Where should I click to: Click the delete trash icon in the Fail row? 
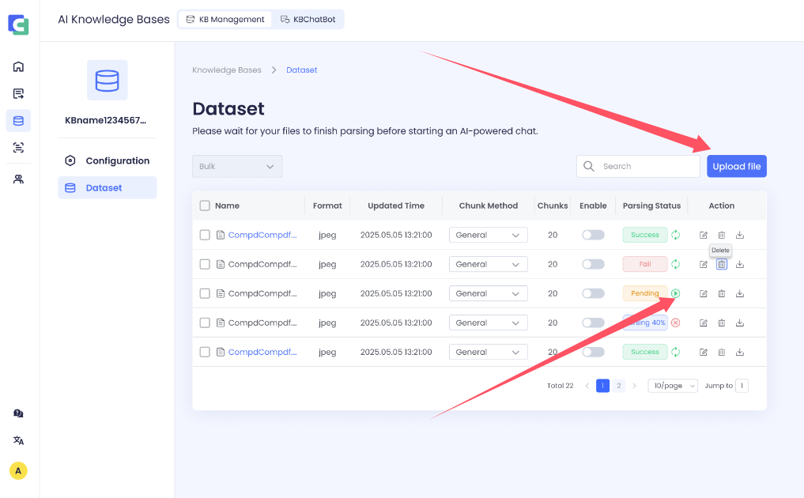(x=722, y=264)
